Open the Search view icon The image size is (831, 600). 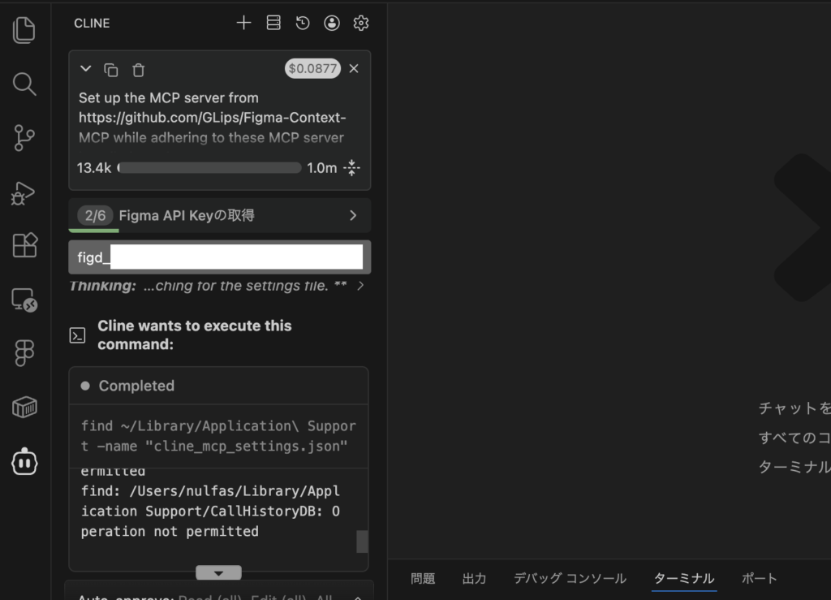pos(24,84)
